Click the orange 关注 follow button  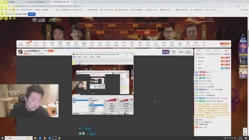click(51, 51)
